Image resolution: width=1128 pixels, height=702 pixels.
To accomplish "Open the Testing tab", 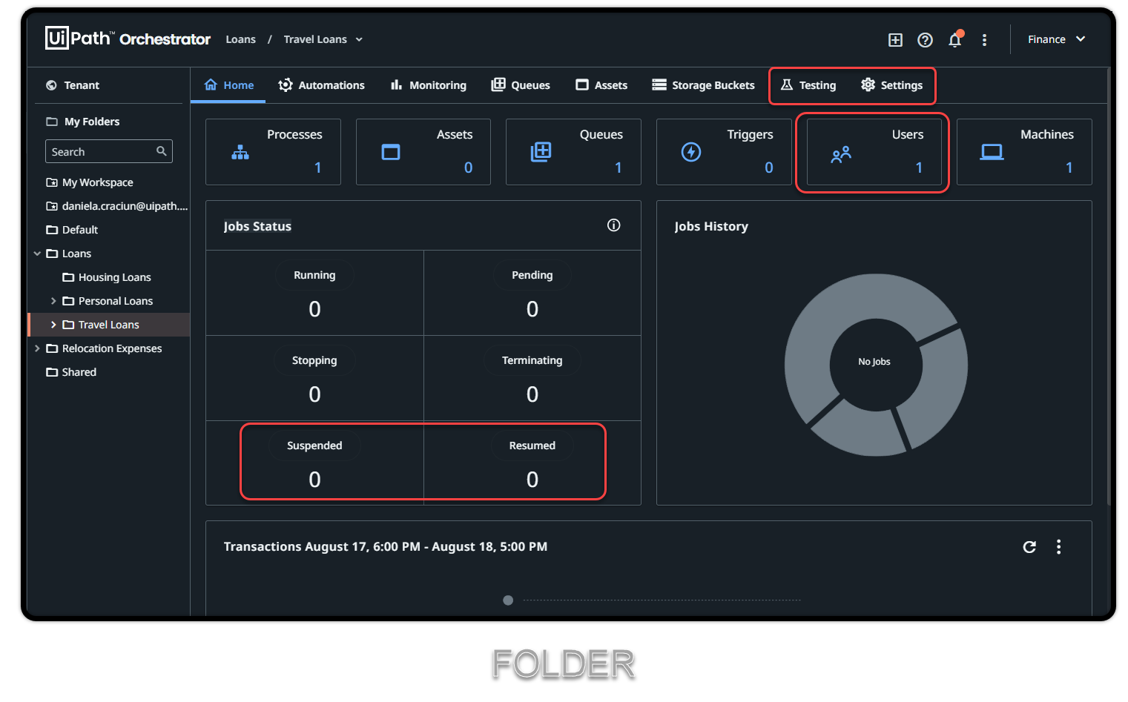I will (x=808, y=85).
